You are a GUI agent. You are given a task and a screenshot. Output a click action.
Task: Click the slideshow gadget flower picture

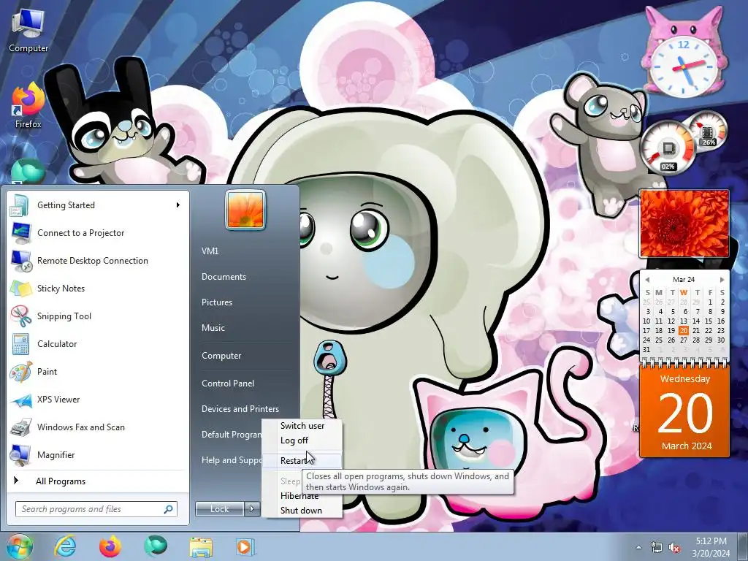684,224
